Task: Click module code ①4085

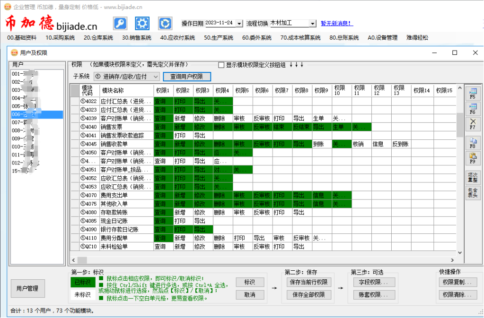Action: pos(88,221)
